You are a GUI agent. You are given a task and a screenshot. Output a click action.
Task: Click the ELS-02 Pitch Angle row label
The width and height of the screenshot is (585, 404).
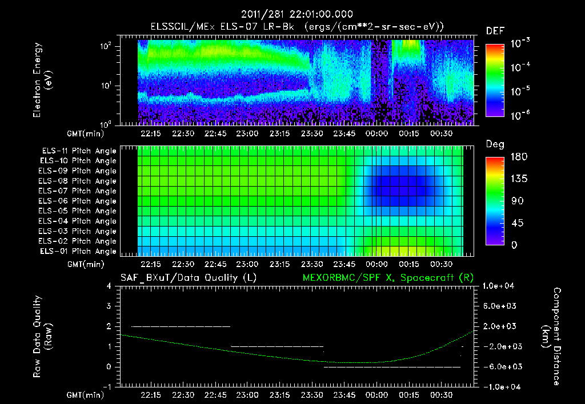coord(77,241)
